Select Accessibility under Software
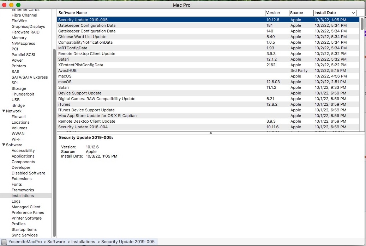The image size is (366, 246). point(23,150)
